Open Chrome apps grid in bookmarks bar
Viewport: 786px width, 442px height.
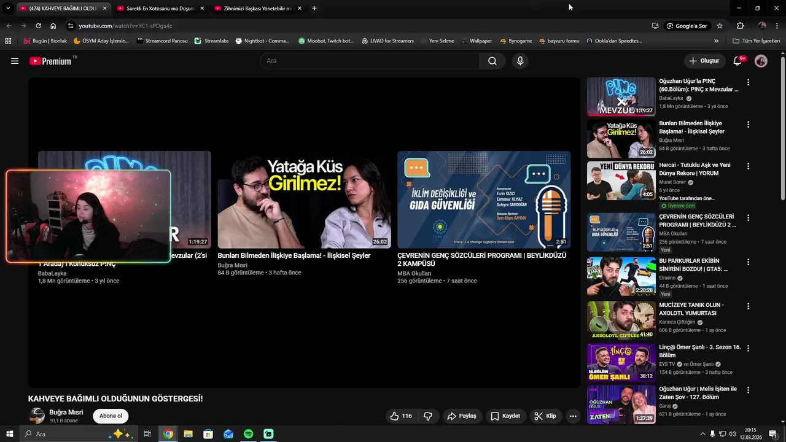[8, 41]
